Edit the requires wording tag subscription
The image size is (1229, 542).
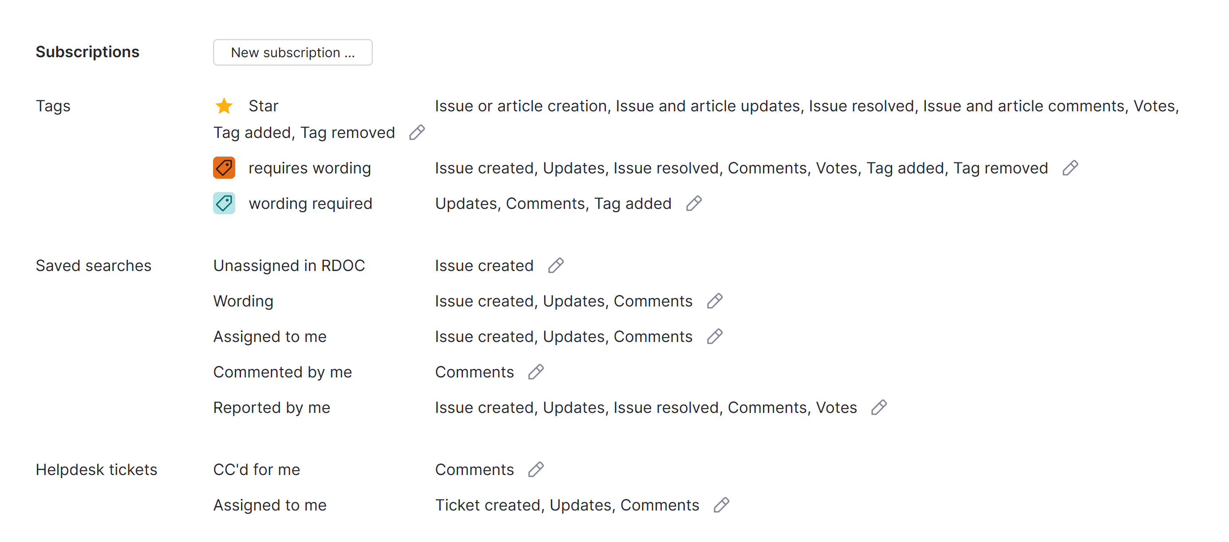1070,168
